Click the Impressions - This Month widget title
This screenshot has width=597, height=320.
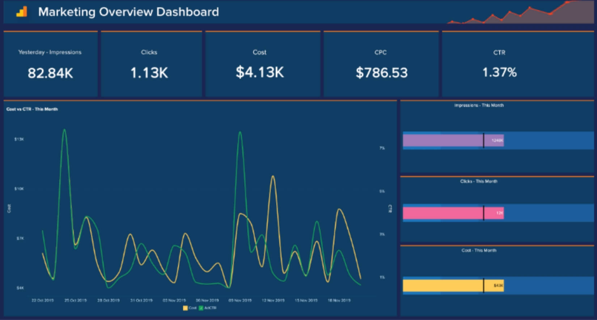point(479,105)
